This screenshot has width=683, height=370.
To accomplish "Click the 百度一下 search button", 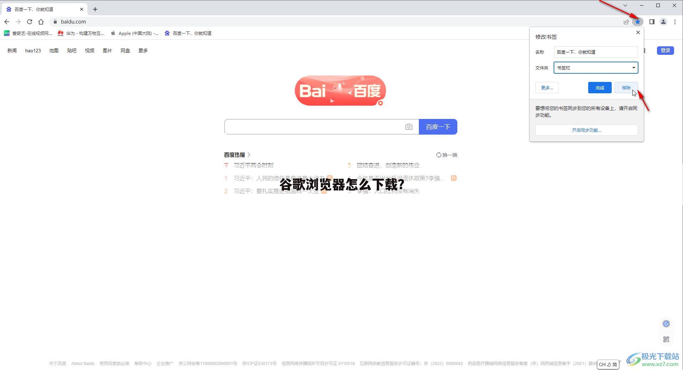I will 438,127.
